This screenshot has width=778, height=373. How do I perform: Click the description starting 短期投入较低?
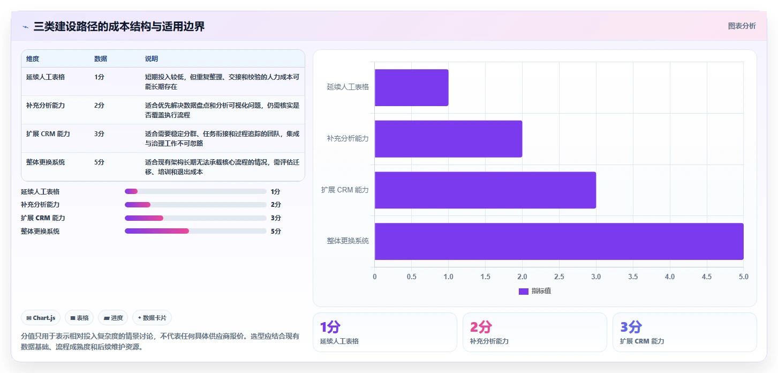(222, 81)
